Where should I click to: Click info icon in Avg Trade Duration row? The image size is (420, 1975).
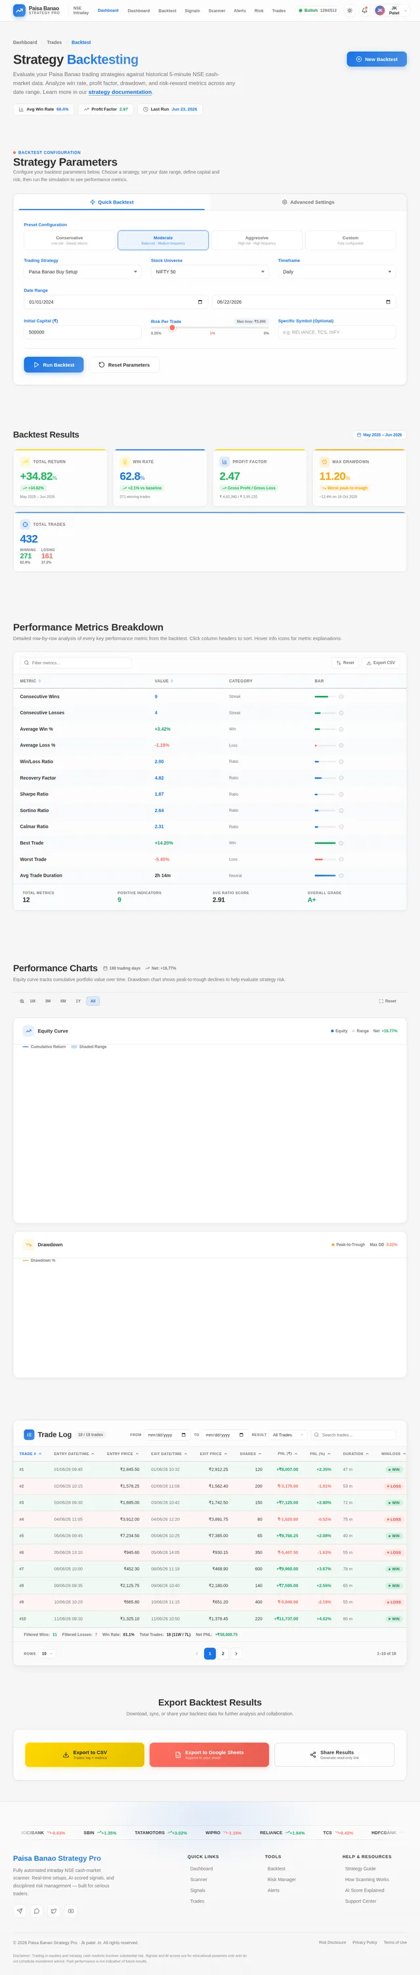[x=341, y=875]
